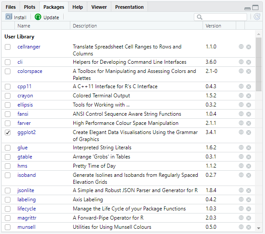
Task: Open the Help tab
Action: click(78, 7)
